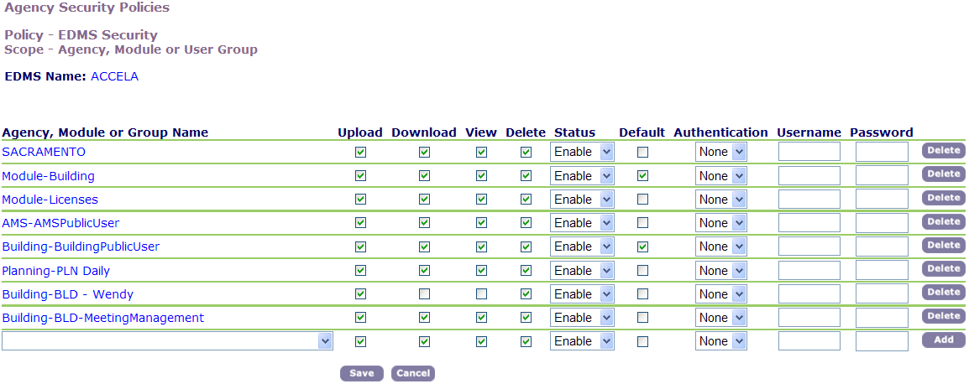Delete the Building-BLD-MeetingManagement row

point(943,317)
